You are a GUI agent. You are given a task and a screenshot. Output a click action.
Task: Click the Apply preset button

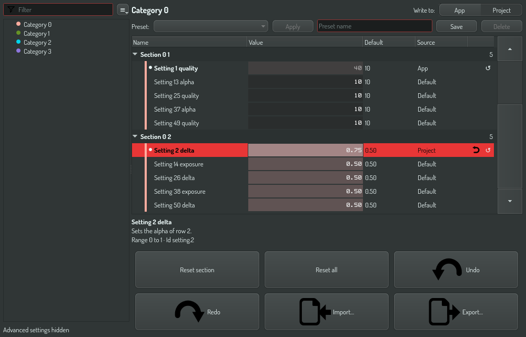[x=292, y=26]
